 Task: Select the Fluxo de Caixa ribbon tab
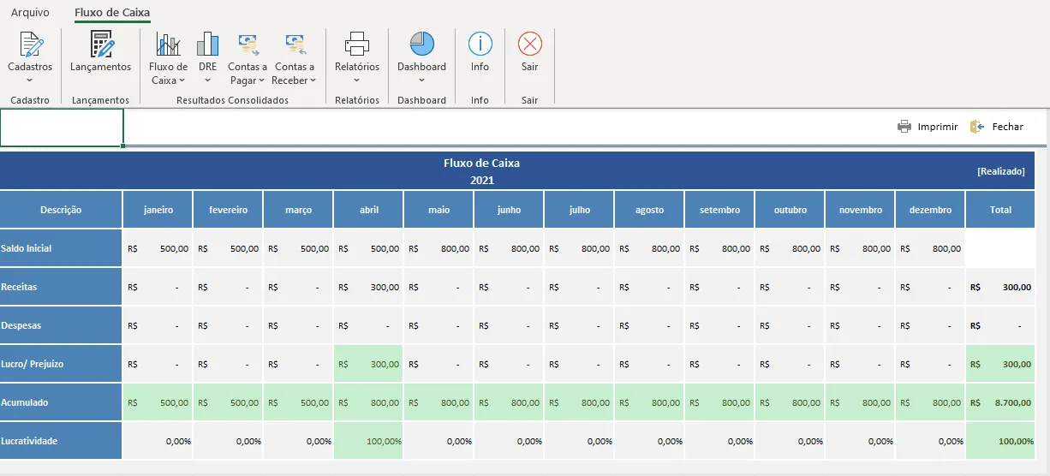(x=112, y=13)
